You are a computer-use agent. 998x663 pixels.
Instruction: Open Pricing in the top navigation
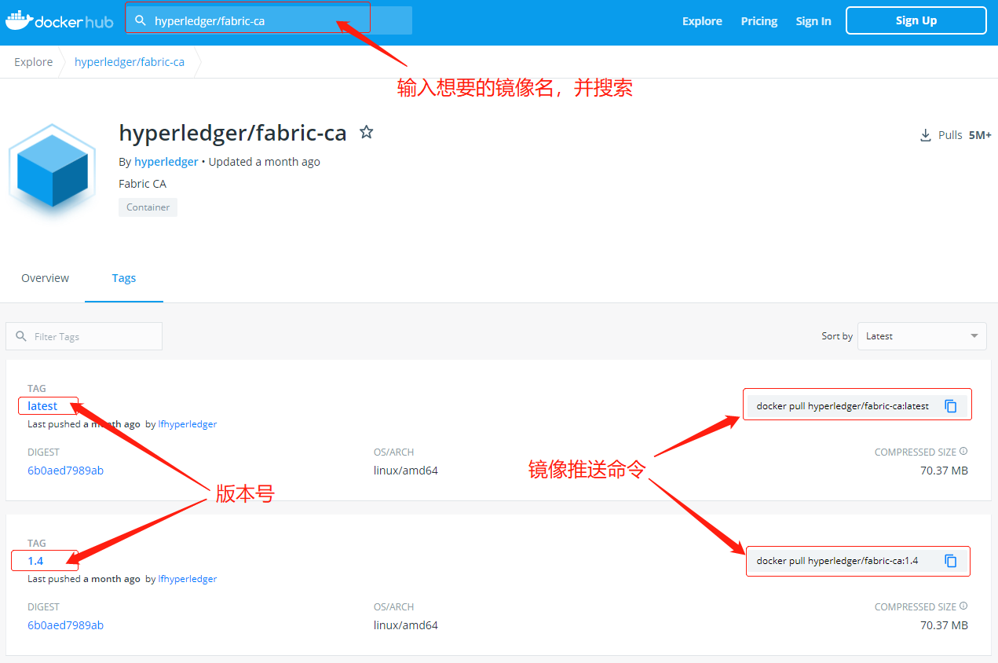point(759,21)
